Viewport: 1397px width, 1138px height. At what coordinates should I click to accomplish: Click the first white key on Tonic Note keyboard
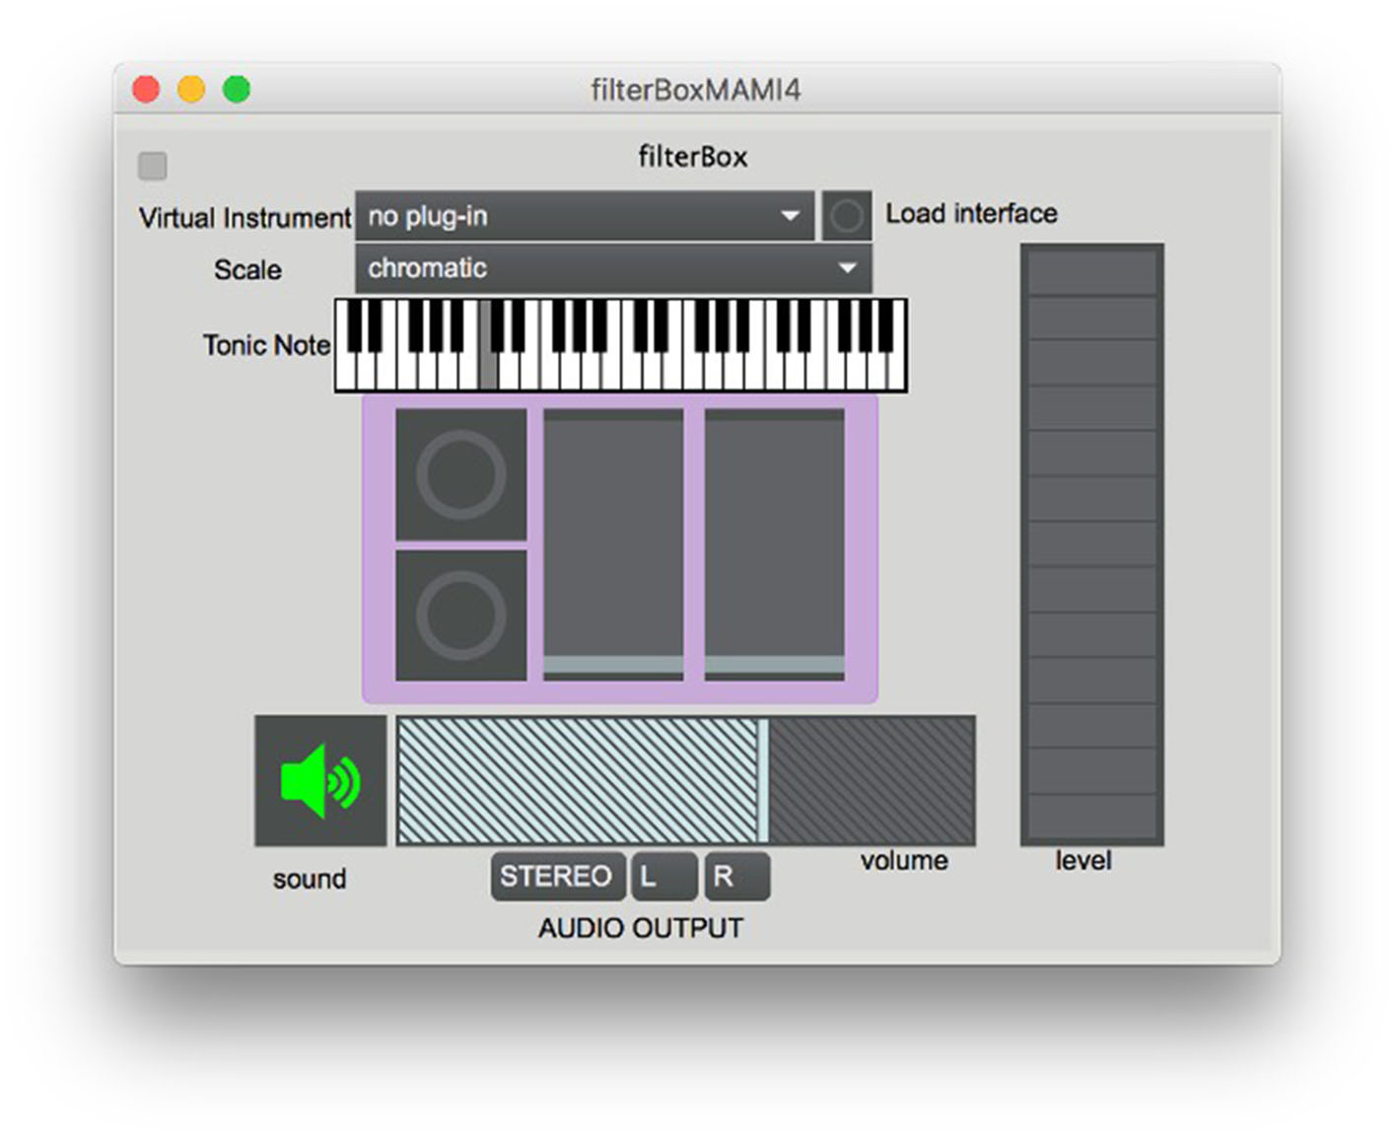click(x=345, y=375)
